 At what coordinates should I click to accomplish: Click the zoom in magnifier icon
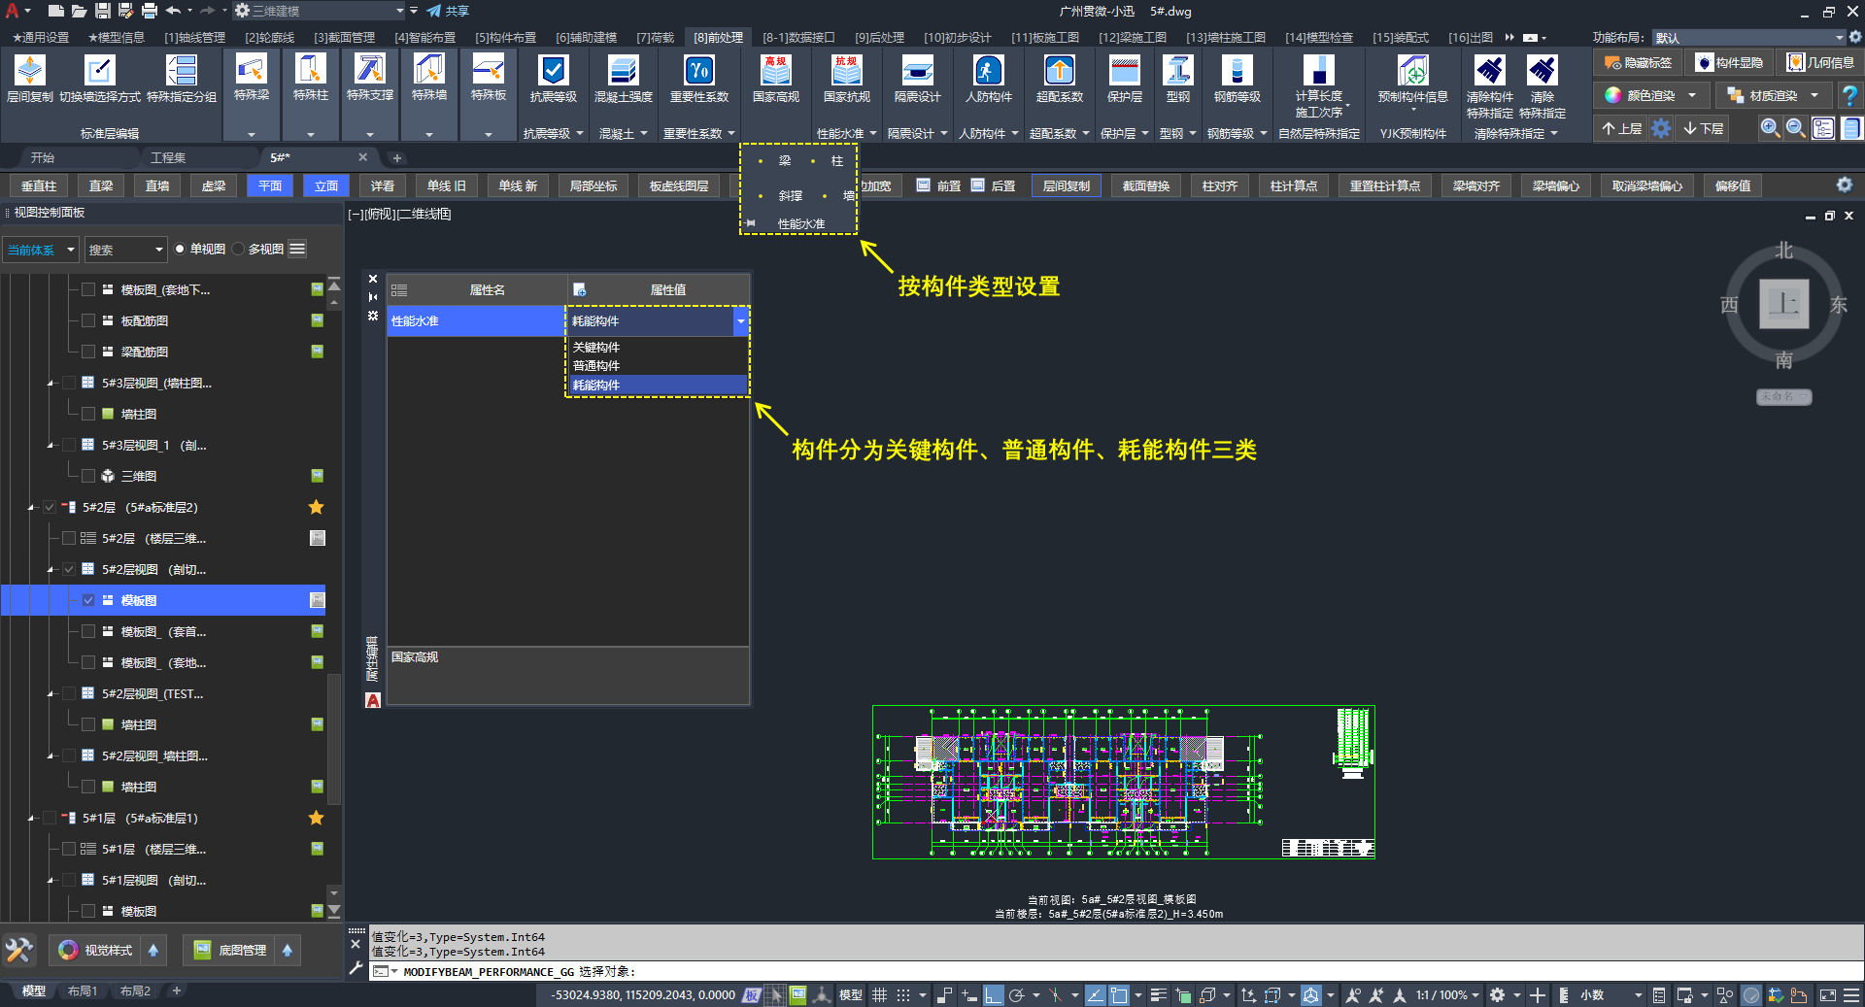pos(1771,128)
